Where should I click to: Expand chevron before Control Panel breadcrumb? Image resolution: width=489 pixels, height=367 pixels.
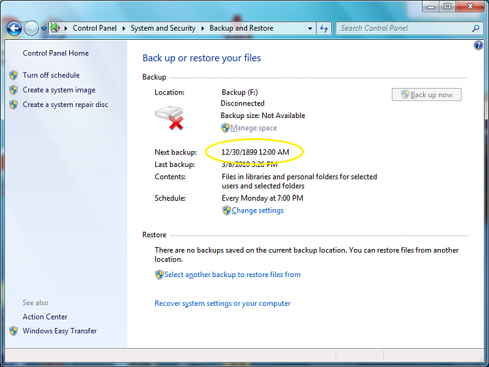click(x=66, y=29)
